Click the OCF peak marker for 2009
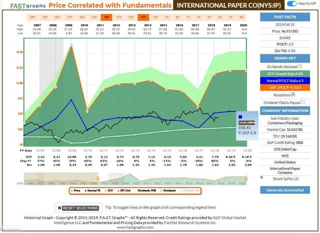Viewport: 320px width, 233px height. click(x=71, y=46)
